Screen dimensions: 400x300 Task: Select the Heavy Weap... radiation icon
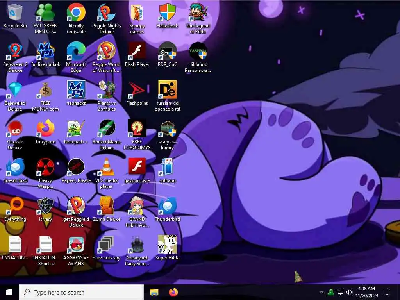[x=45, y=167]
